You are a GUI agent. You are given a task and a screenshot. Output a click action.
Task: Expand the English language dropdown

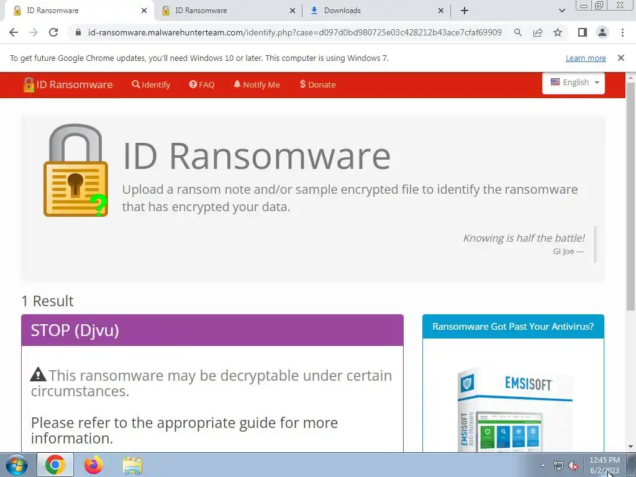pyautogui.click(x=573, y=83)
